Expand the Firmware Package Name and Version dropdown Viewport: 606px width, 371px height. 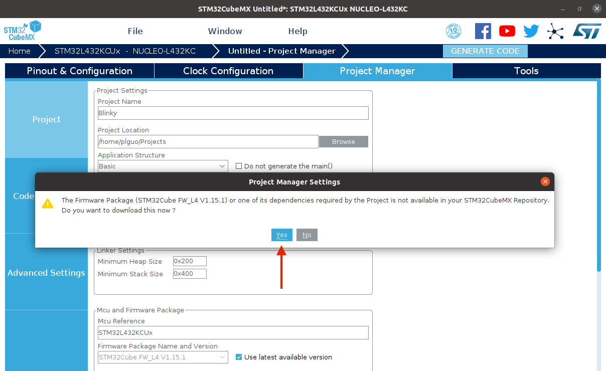[221, 357]
